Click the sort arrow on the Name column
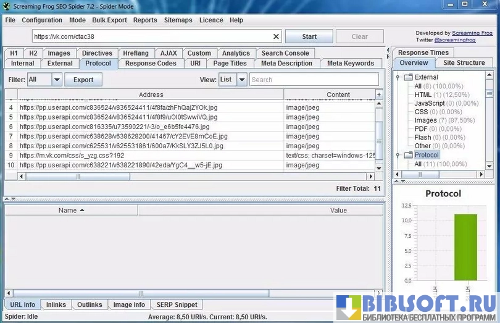Screen dimensions: 500x323 pyautogui.click(x=82, y=211)
